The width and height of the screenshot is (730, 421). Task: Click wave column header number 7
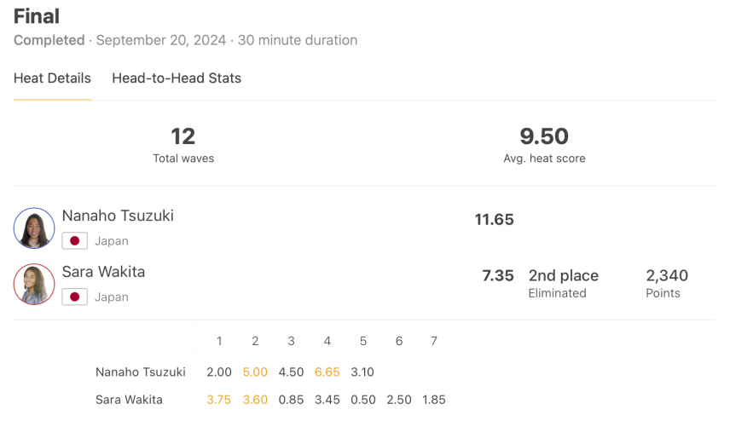click(434, 341)
